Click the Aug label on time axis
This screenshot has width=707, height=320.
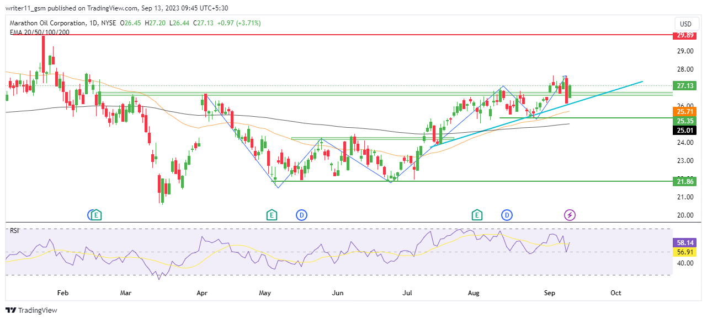(473, 293)
